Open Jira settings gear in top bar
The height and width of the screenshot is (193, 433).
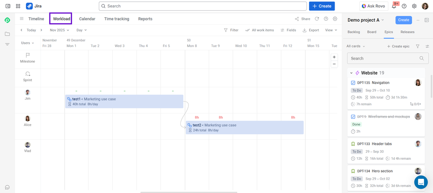point(414,6)
